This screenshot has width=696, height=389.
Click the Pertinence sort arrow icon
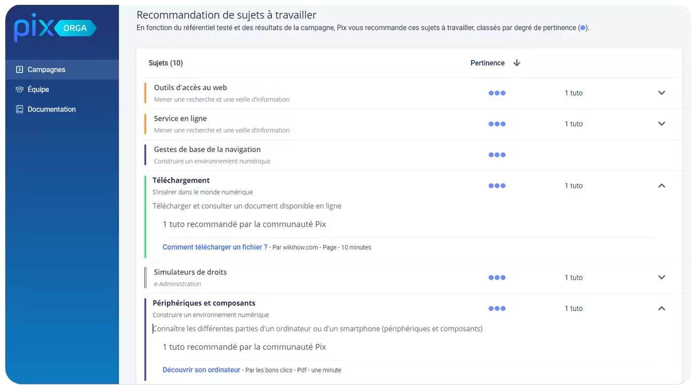pyautogui.click(x=517, y=63)
